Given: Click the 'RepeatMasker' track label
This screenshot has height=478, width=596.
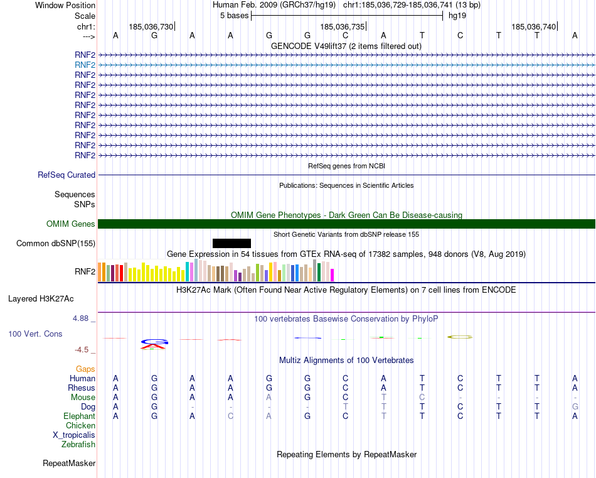Looking at the screenshot, I should [69, 464].
